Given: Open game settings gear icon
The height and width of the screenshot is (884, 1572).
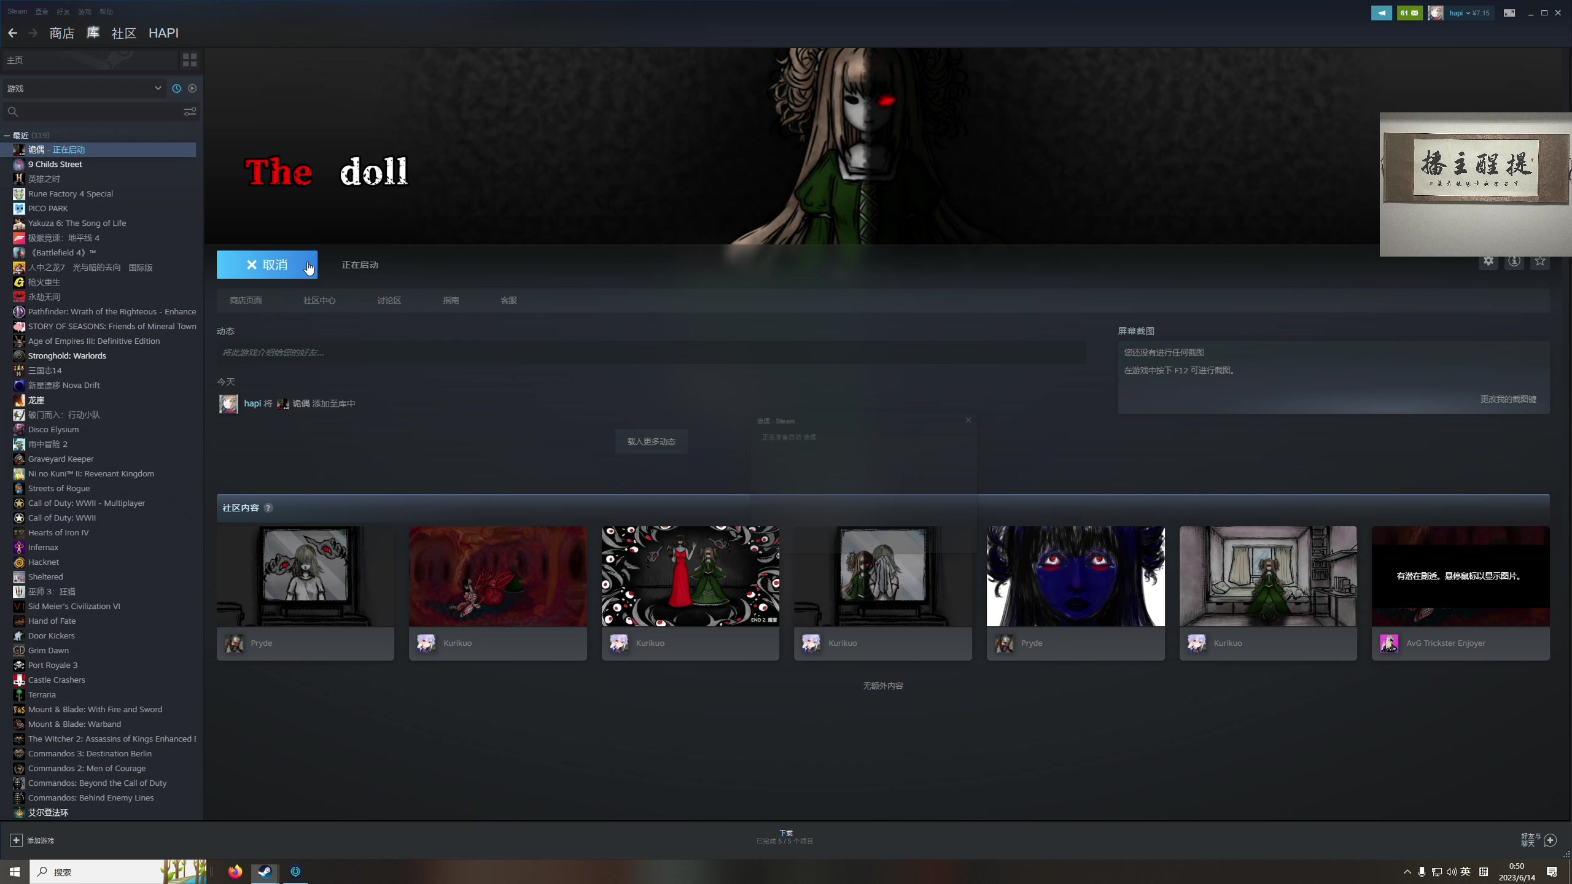Looking at the screenshot, I should (1488, 261).
